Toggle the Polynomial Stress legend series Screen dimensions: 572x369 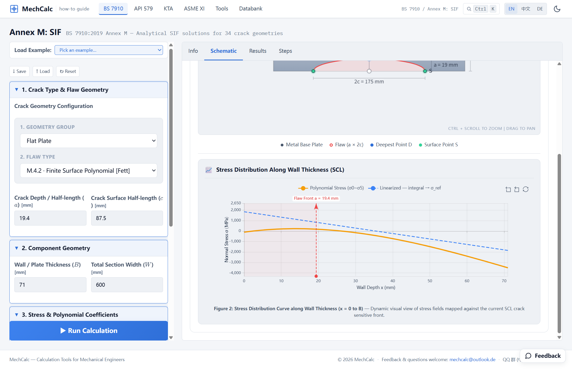click(331, 188)
